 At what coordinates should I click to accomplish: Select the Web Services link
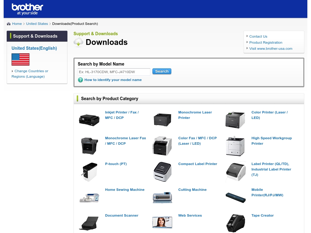pyautogui.click(x=190, y=216)
